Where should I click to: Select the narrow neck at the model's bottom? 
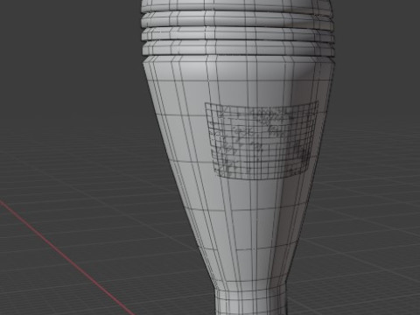coord(251,301)
